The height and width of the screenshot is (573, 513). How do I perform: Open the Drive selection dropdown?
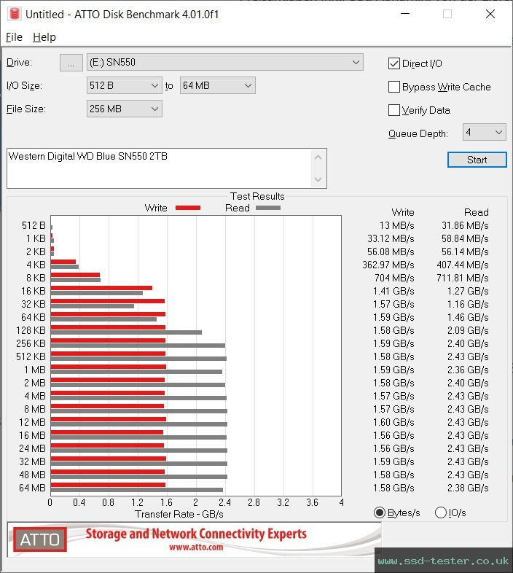coord(224,63)
